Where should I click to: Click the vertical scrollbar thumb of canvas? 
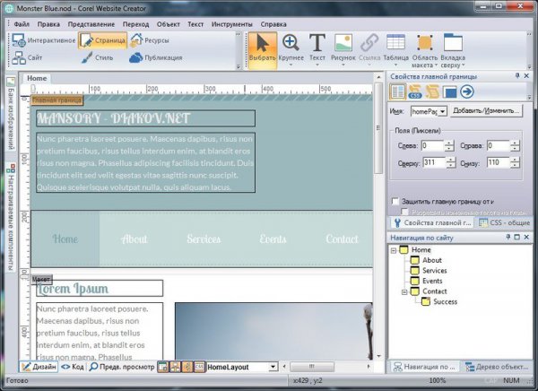point(378,127)
